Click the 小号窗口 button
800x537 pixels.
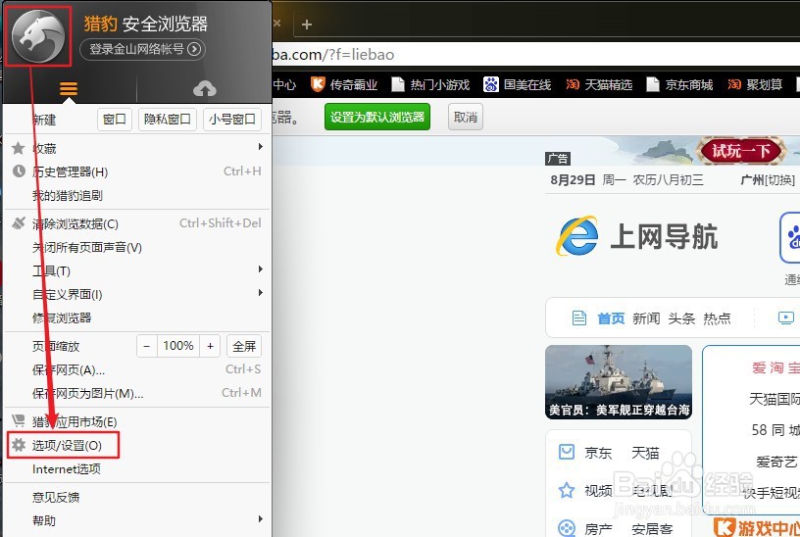tap(232, 120)
